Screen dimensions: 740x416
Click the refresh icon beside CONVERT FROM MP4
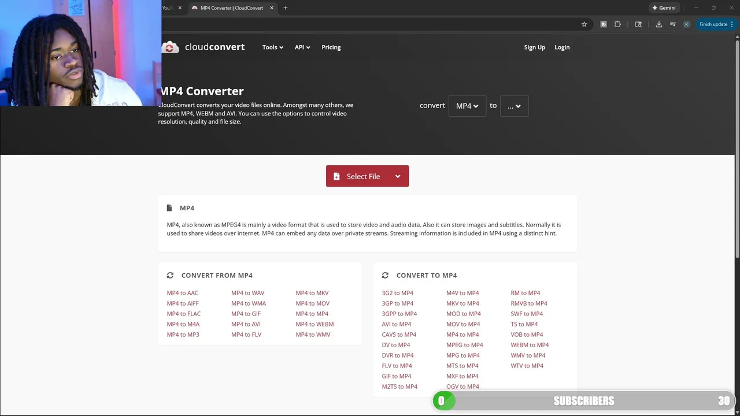(170, 276)
